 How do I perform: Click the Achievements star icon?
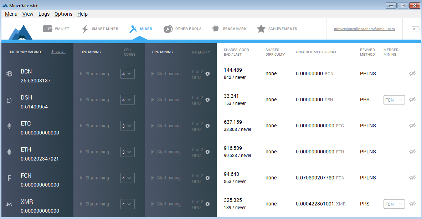point(261,29)
